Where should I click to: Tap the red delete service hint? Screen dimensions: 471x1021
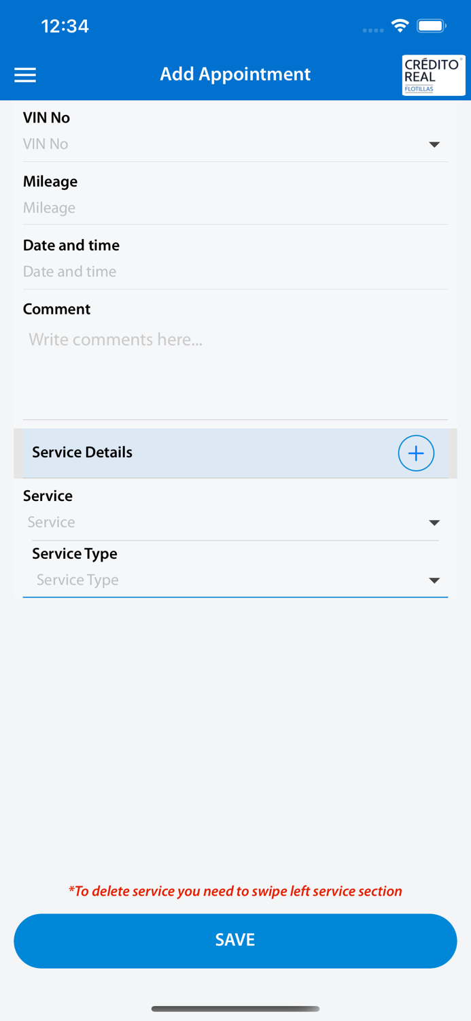pos(235,891)
